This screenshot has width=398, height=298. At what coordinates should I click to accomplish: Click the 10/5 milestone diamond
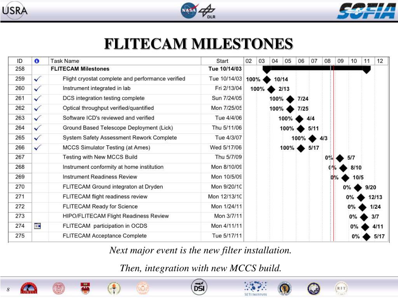click(x=345, y=178)
